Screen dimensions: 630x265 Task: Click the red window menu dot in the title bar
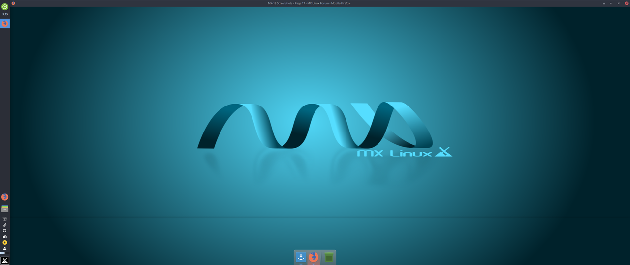click(13, 3)
